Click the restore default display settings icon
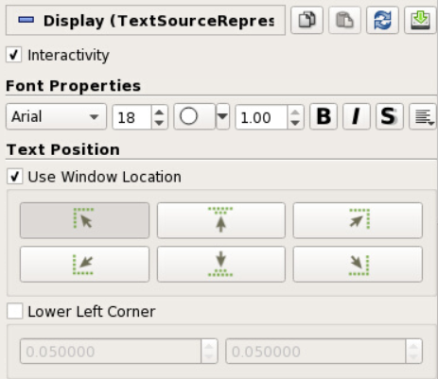This screenshot has height=379, width=438. tap(382, 20)
